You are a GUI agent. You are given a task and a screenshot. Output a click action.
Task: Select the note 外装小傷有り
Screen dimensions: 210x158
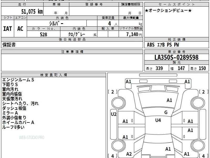point(14,118)
